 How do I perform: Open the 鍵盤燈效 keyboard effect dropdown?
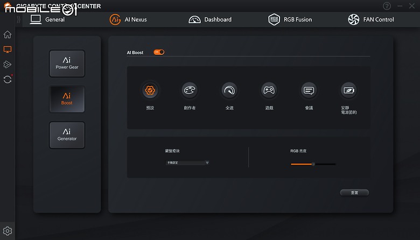point(187,163)
